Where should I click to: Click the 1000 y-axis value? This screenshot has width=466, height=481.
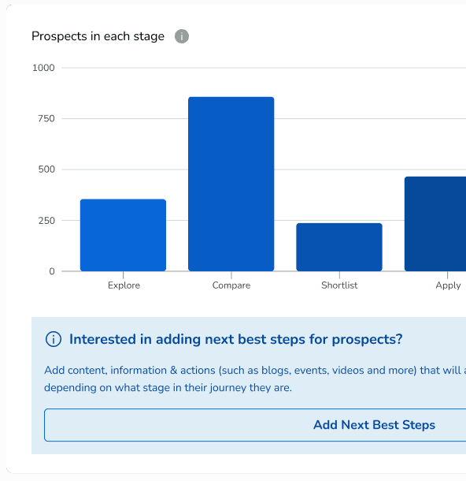pos(43,68)
